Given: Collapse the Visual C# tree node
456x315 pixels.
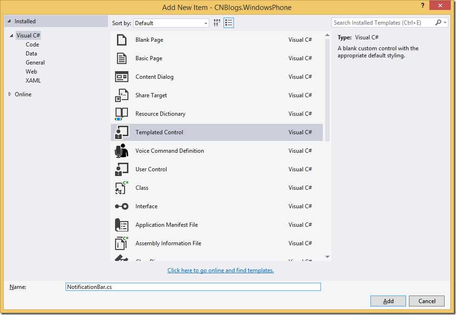Looking at the screenshot, I should point(11,36).
